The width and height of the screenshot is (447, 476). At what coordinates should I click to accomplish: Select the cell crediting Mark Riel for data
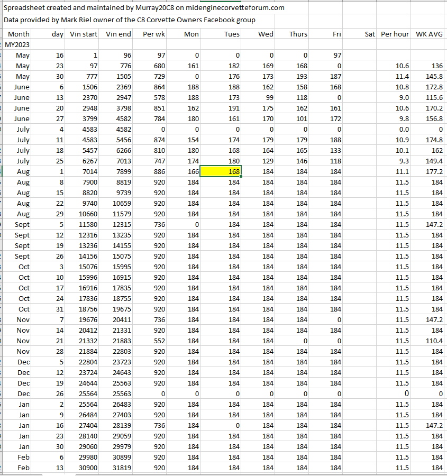pos(130,20)
